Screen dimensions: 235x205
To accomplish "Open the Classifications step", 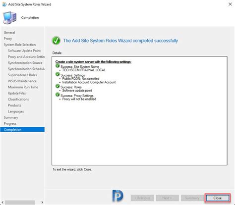I will [18, 99].
